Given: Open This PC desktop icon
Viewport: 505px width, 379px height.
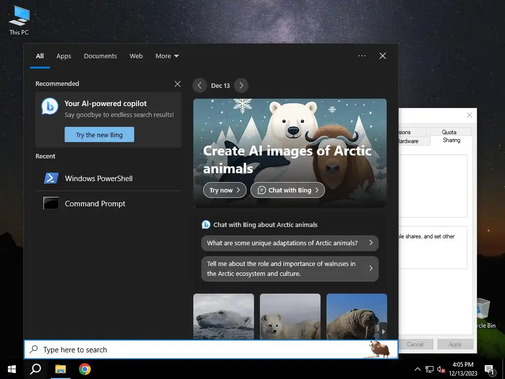Looking at the screenshot, I should click(x=19, y=20).
